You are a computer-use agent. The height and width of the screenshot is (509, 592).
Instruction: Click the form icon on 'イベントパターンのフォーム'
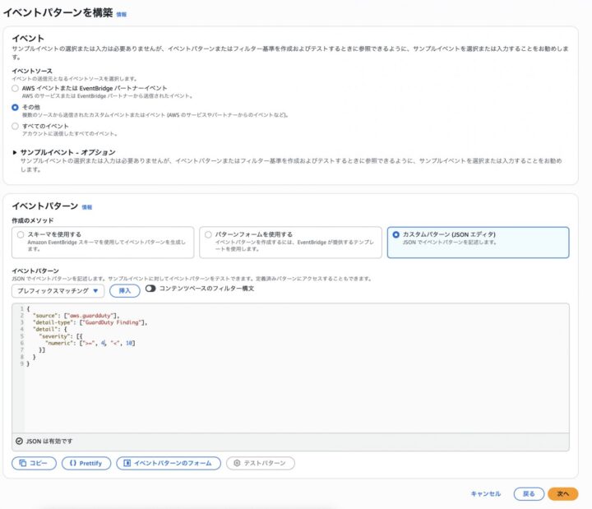click(127, 463)
